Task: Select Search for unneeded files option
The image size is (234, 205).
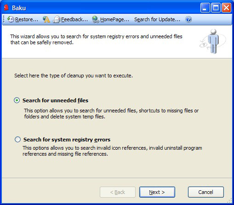Action: 17,100
